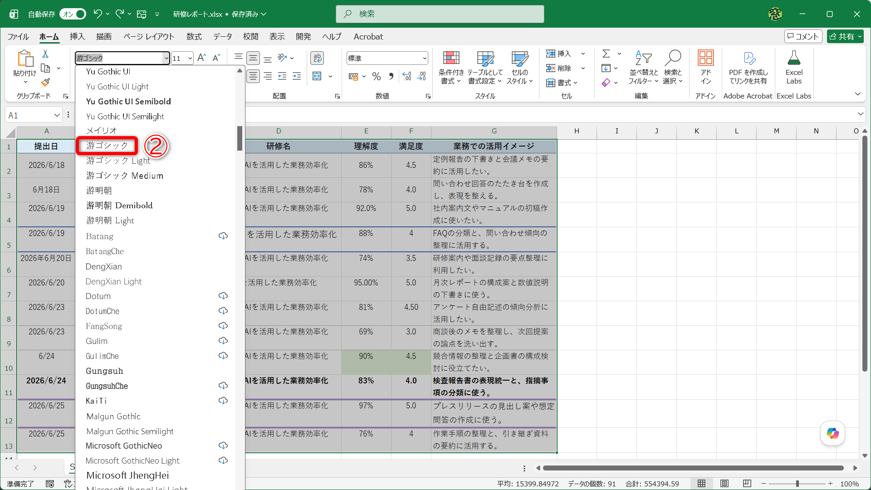Image resolution: width=871 pixels, height=490 pixels.
Task: Open the File (ファイル) tab
Action: point(18,36)
